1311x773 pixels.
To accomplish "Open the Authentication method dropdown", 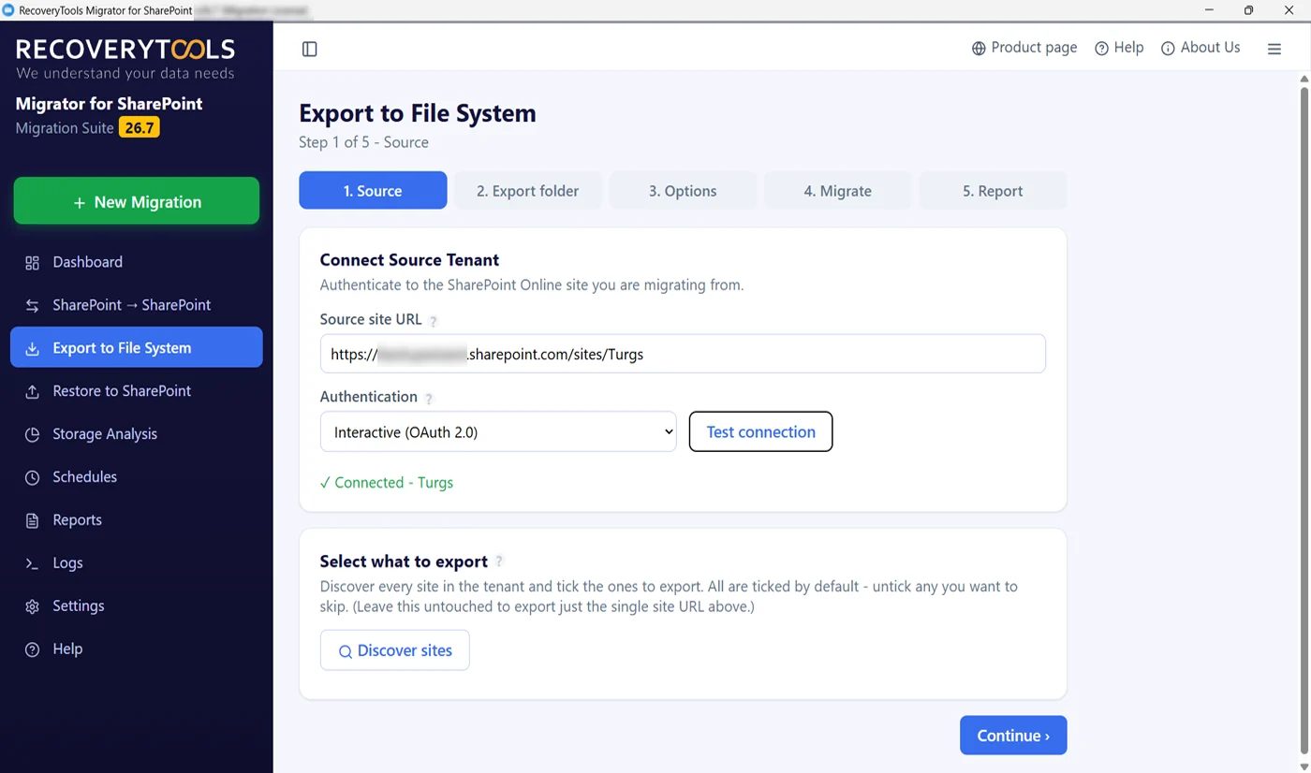I will tap(498, 431).
